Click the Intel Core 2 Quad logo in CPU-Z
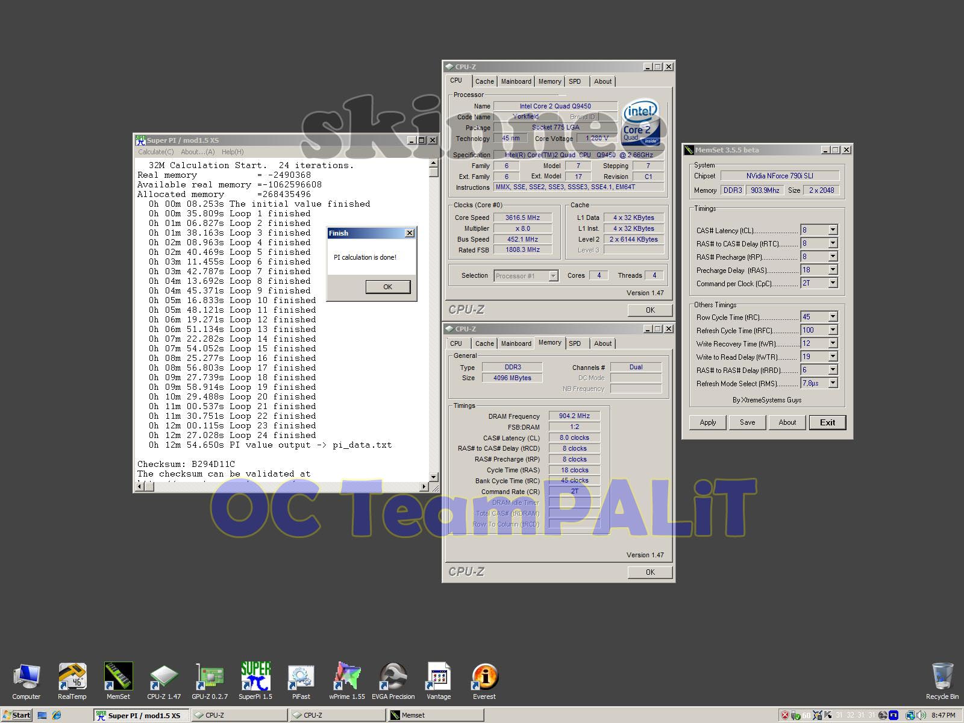Screen dimensions: 964x723 click(x=640, y=124)
